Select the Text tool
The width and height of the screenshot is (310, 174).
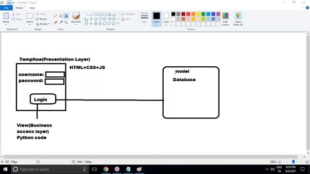pos(66,16)
